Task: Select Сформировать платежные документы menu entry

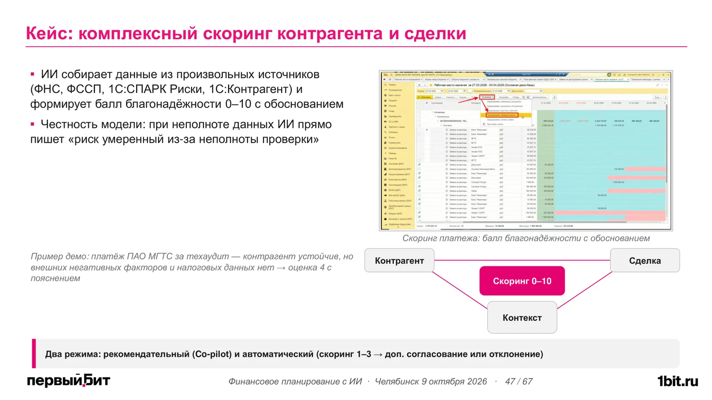Action: point(504,101)
